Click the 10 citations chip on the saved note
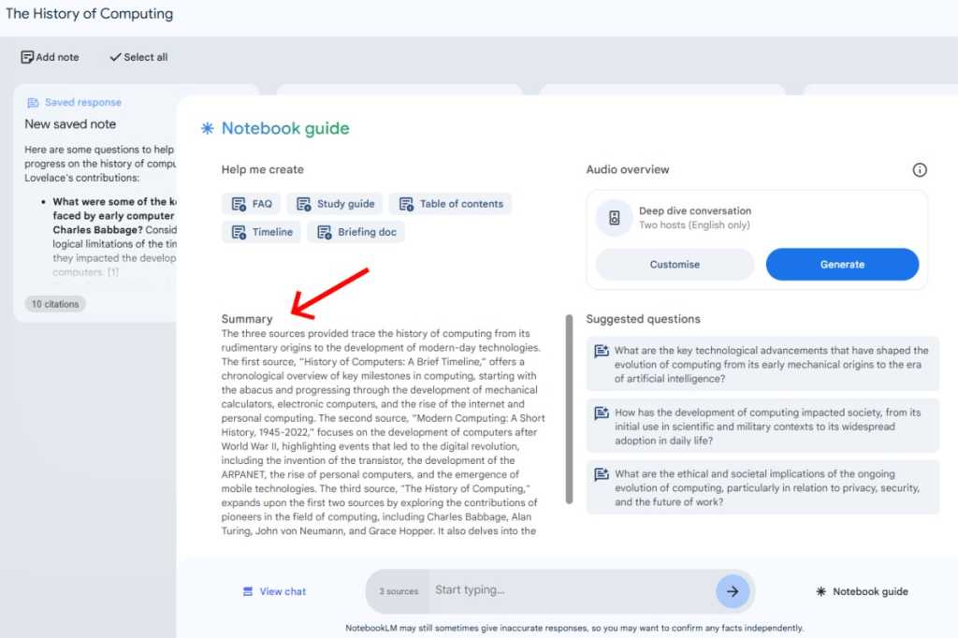Screen dimensions: 958x638 [x=54, y=303]
